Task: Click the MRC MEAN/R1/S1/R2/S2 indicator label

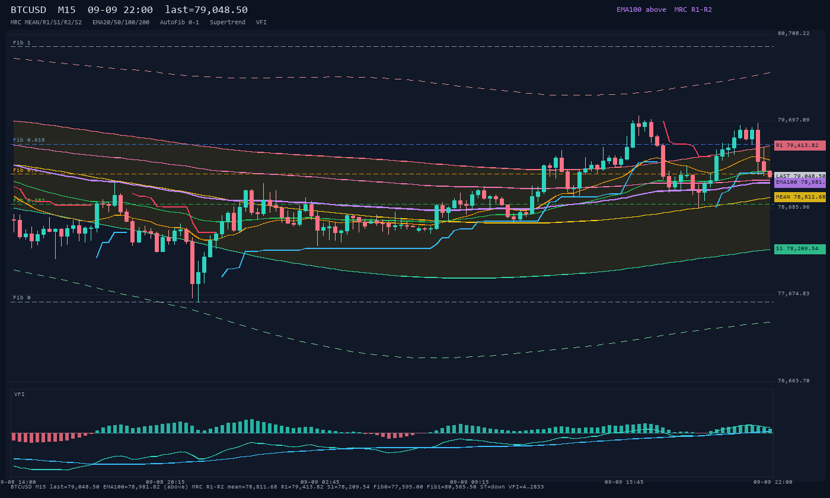Action: (46, 23)
